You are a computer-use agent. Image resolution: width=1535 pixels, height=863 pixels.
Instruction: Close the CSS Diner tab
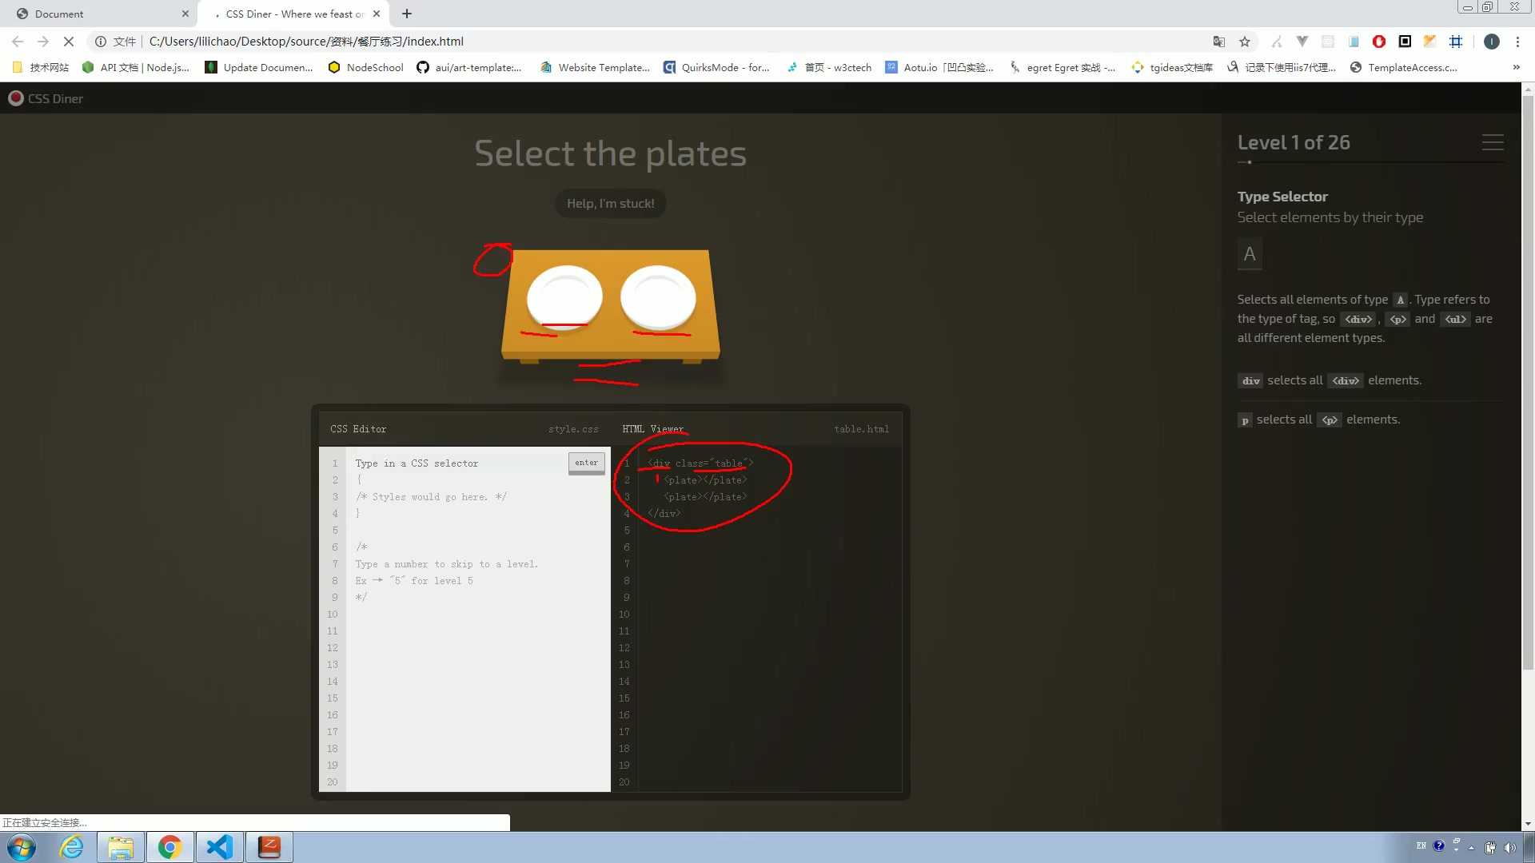377,14
